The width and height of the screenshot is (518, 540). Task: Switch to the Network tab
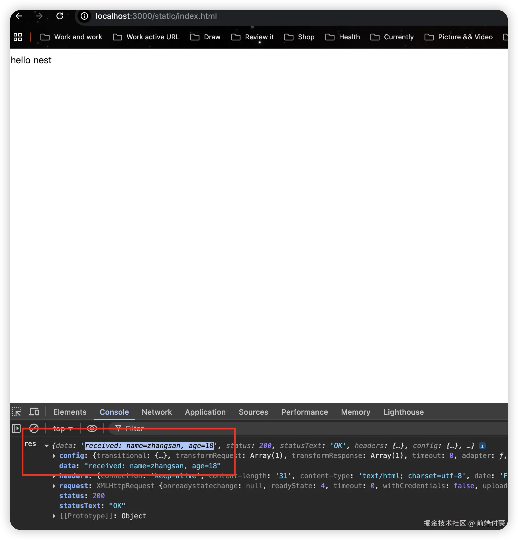coord(157,412)
